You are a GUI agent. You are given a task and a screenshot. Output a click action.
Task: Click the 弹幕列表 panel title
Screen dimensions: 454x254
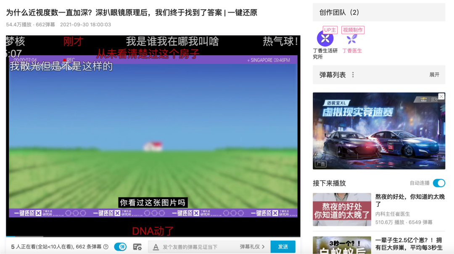[333, 75]
